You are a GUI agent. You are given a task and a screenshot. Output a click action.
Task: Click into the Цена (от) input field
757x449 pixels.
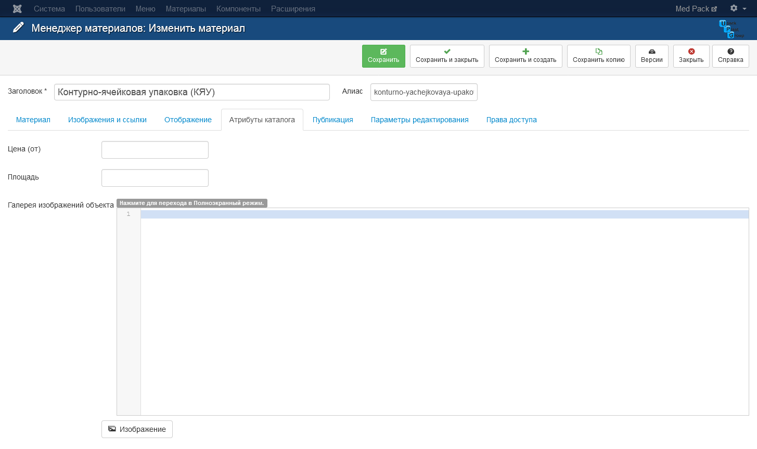[x=155, y=150]
